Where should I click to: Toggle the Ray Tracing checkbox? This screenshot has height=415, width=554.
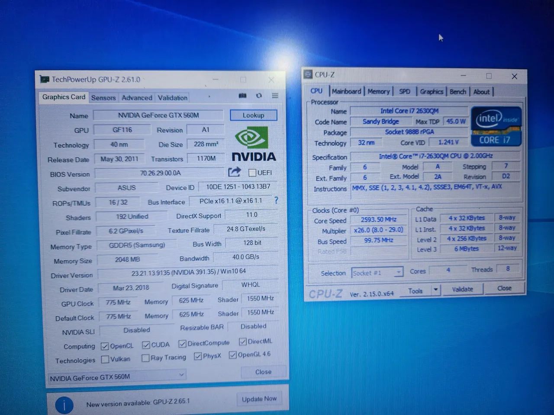click(x=145, y=358)
